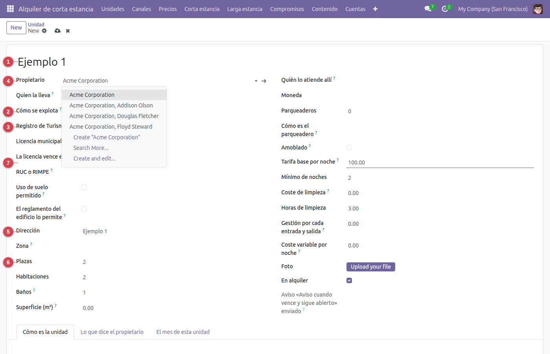The height and width of the screenshot is (354, 550).
Task: Choose Acme Corporation, Douglas Fletcher option
Action: 114,116
